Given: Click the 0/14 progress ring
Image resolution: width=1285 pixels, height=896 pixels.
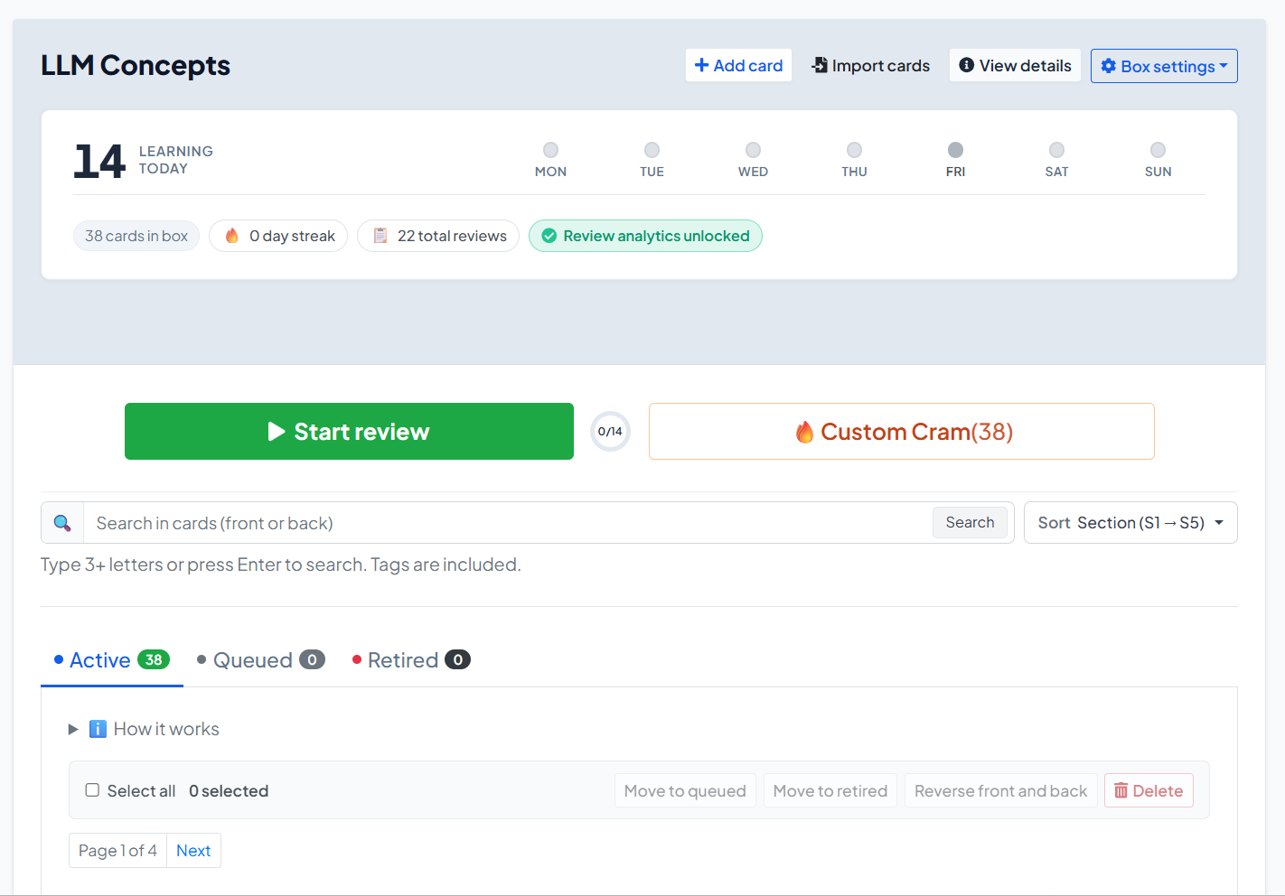Looking at the screenshot, I should 610,432.
